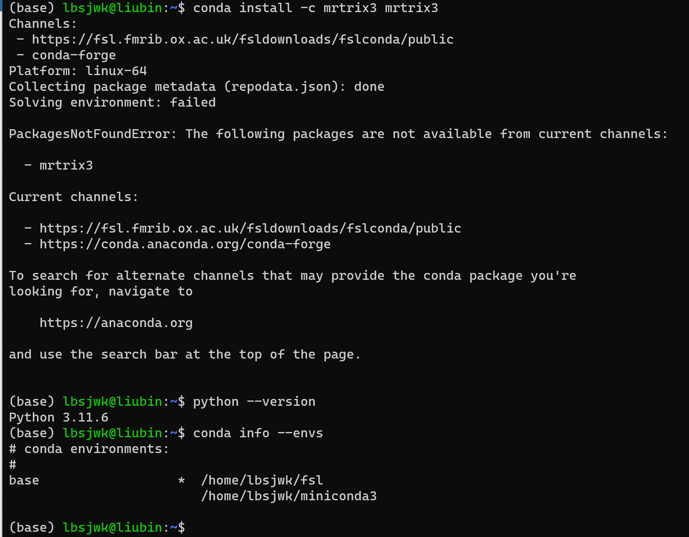Image resolution: width=689 pixels, height=537 pixels.
Task: Click the fslconda URL under Current channels
Action: [250, 229]
